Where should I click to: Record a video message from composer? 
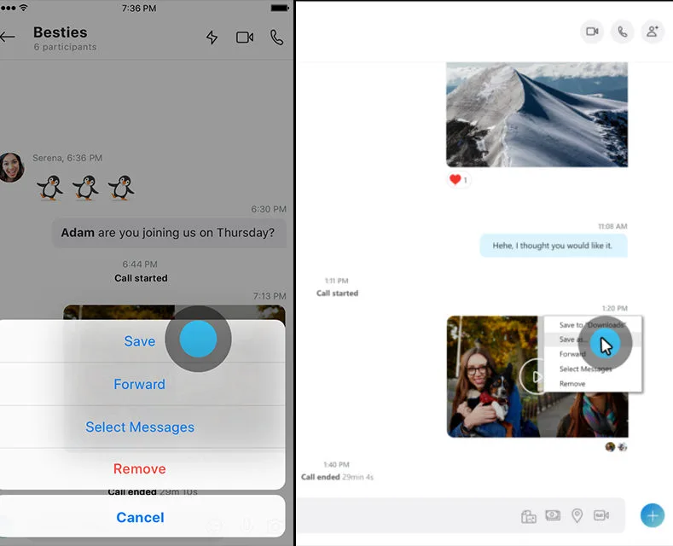tap(600, 515)
